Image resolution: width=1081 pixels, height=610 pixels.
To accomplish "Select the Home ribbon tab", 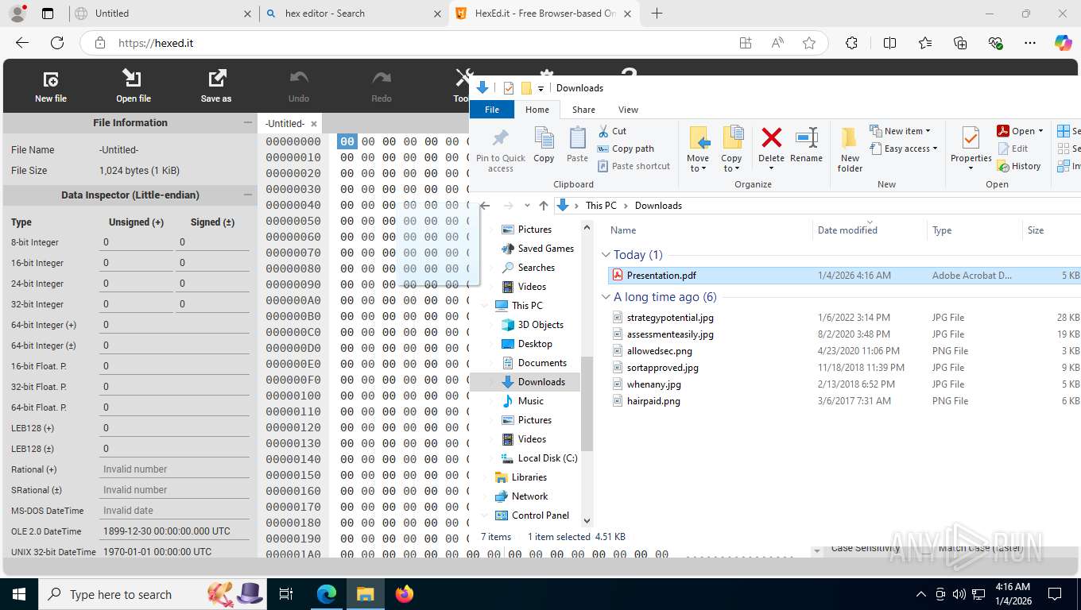I will pos(537,110).
